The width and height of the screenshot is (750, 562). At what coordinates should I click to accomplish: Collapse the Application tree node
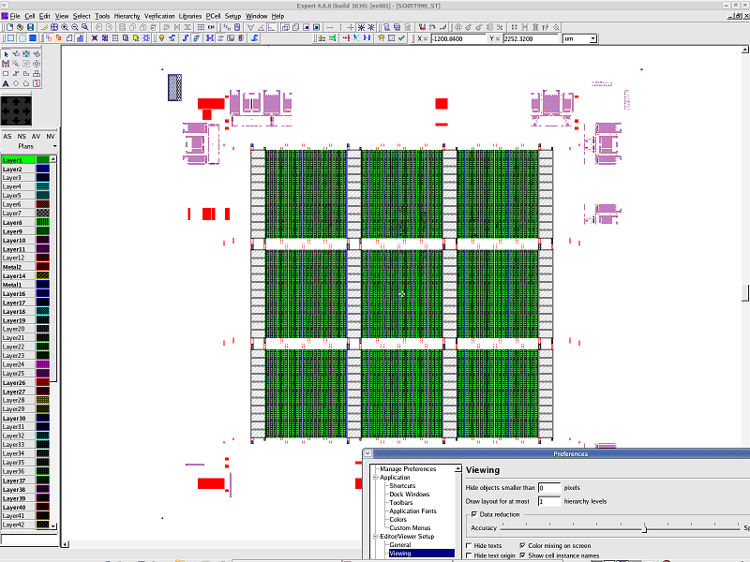[375, 478]
